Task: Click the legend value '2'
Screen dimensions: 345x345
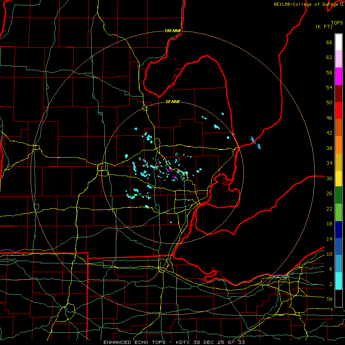Action: 331,284
